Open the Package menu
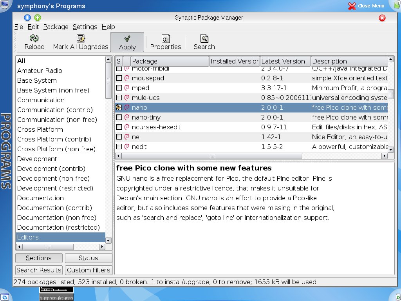 (x=56, y=27)
